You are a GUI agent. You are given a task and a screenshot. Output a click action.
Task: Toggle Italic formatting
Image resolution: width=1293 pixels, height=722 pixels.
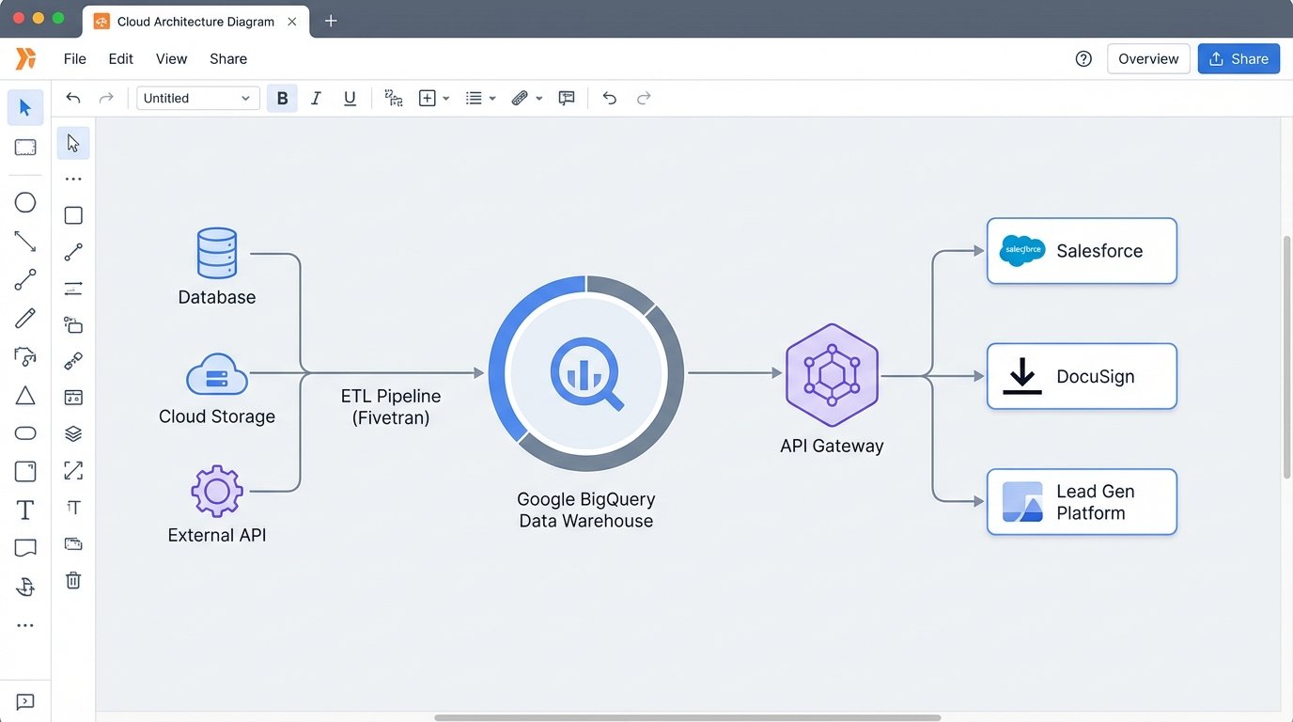[x=316, y=98]
